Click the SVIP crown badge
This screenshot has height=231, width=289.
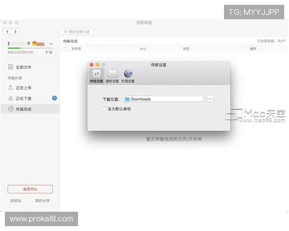[x=38, y=44]
